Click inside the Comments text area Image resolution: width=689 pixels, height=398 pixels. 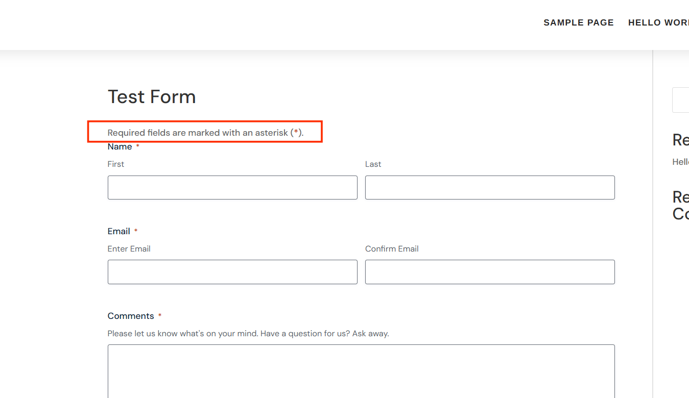pos(361,371)
